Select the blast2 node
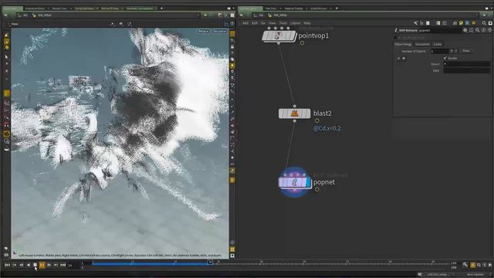494x278 pixels. 294,114
